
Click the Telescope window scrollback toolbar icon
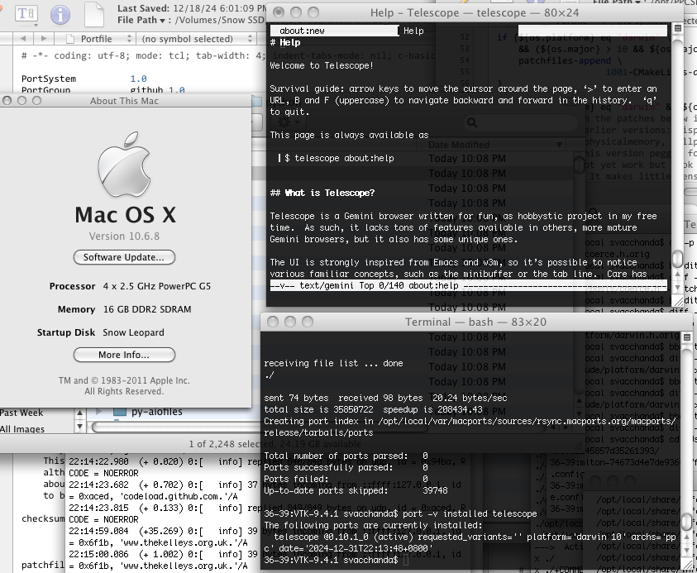(677, 28)
